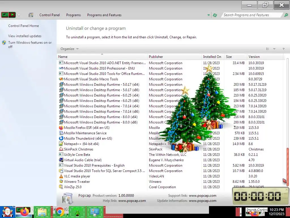The image size is (290, 218).
Task: Sort by the Size column header
Action: coord(235,57)
